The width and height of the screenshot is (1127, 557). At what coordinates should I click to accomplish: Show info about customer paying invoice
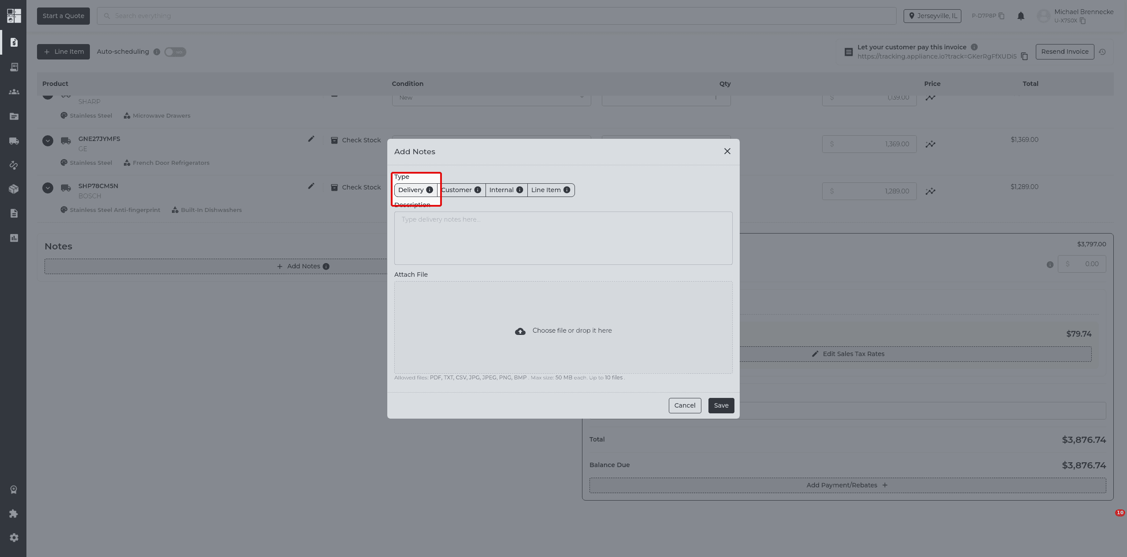pyautogui.click(x=974, y=47)
